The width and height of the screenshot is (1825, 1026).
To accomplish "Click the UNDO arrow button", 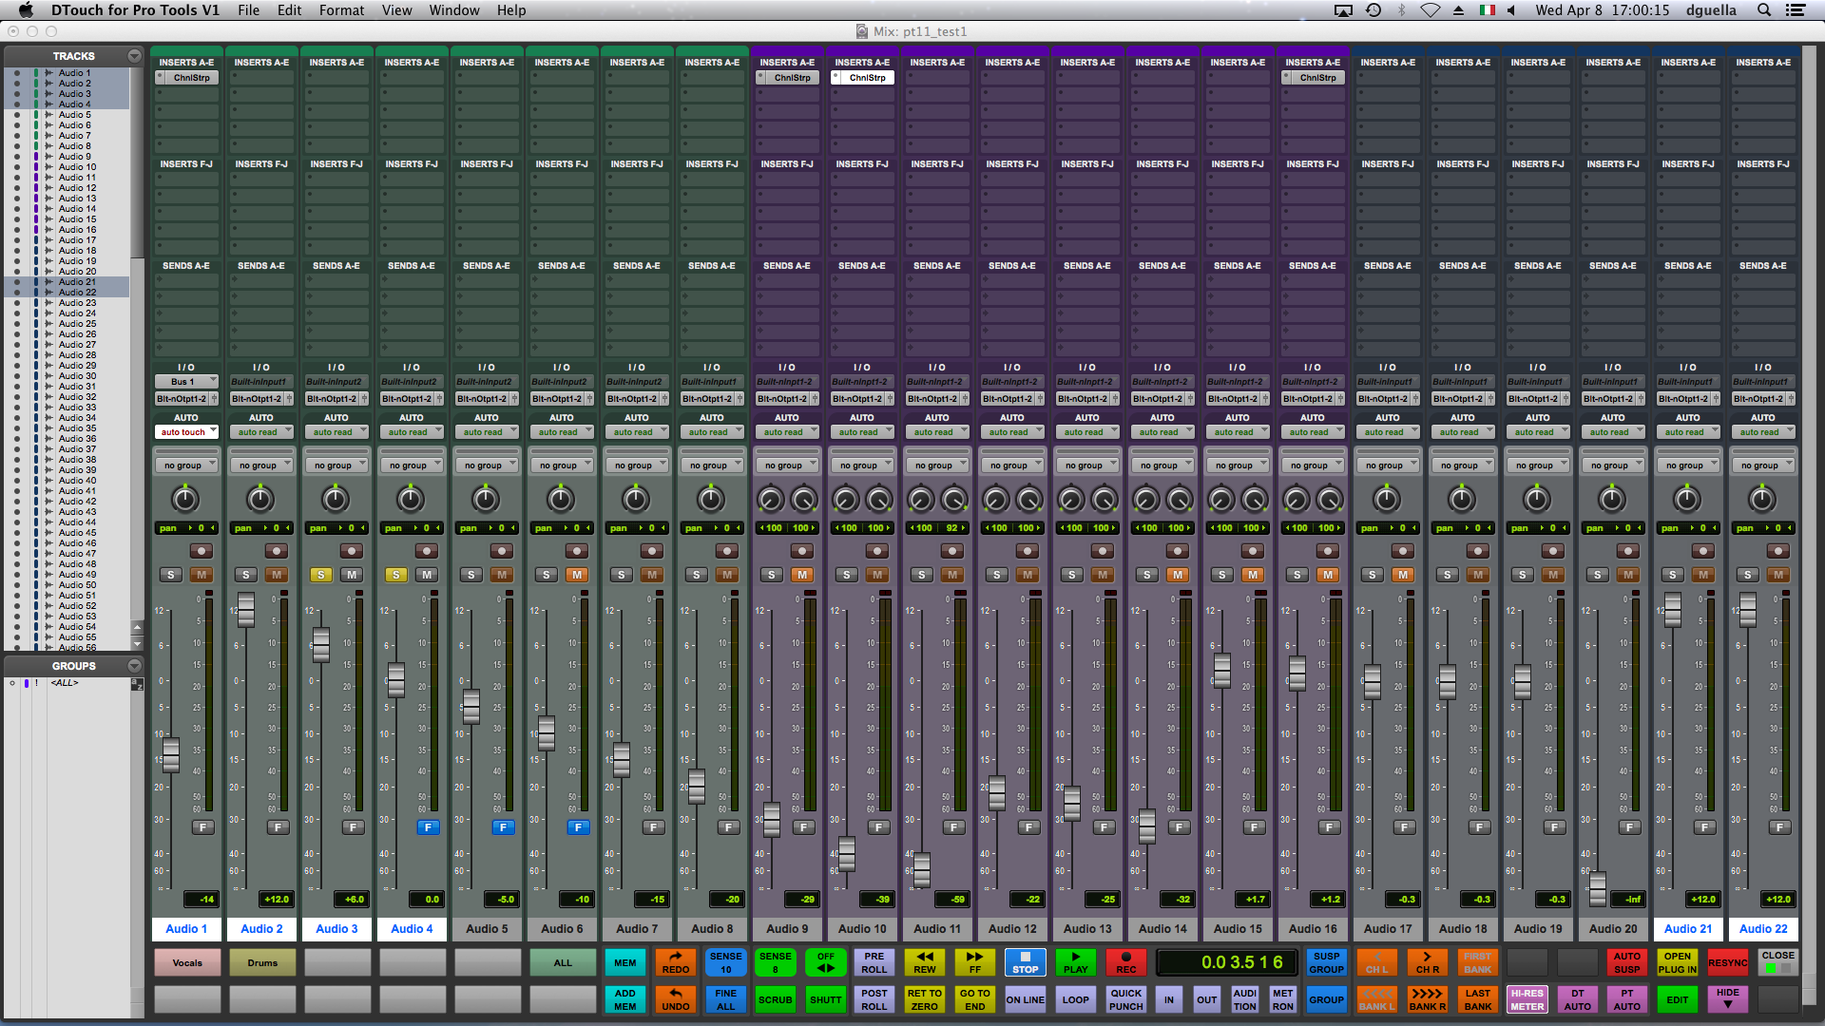I will click(x=675, y=999).
